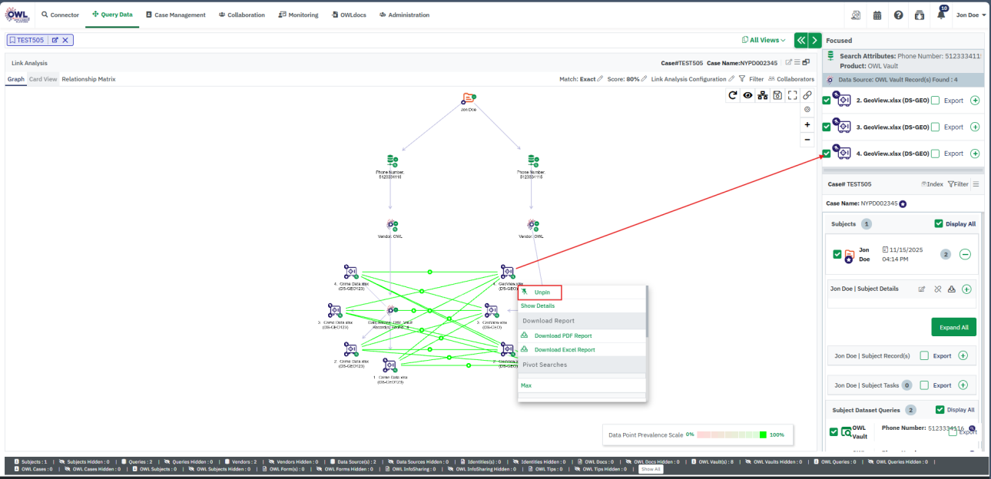Click Download PDF Report link
Image resolution: width=991 pixels, height=479 pixels.
pos(562,335)
